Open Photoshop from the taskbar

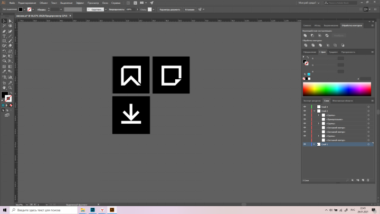coord(92,210)
